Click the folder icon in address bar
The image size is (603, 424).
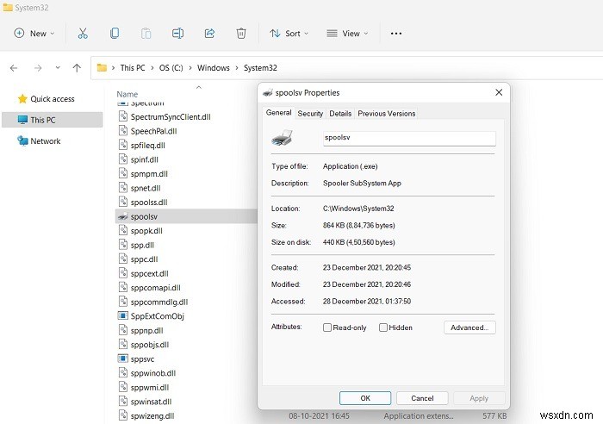102,68
